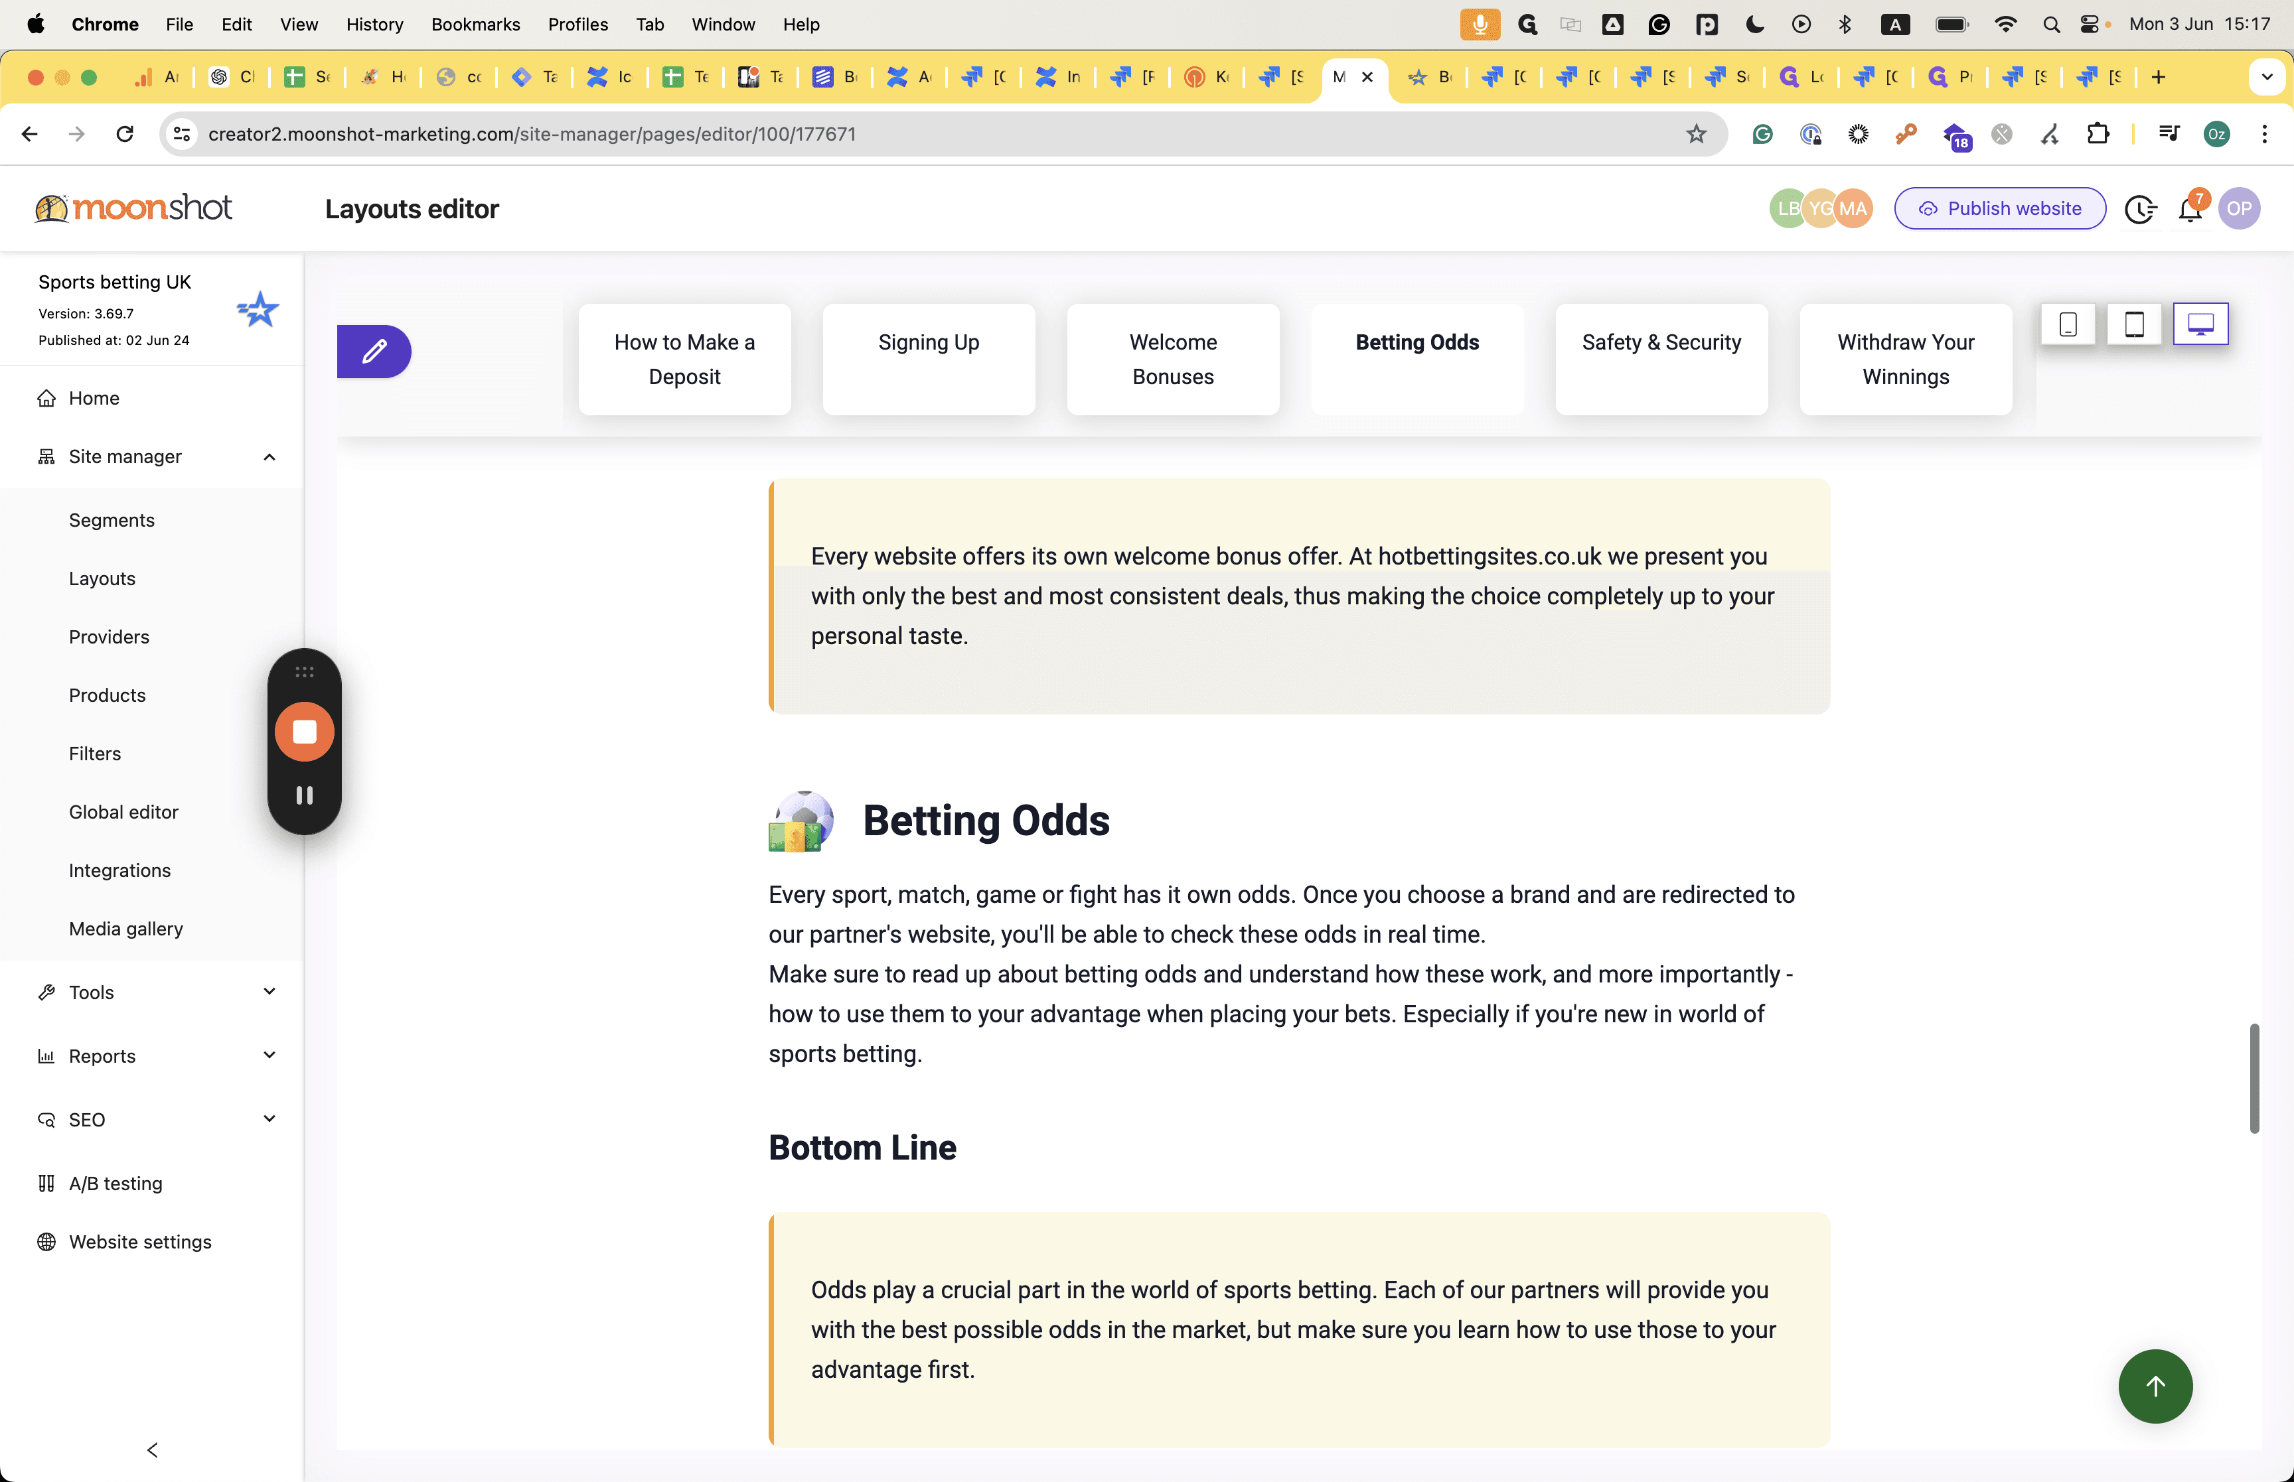The width and height of the screenshot is (2294, 1482).
Task: Select the Safety & Security tab
Action: click(1661, 360)
